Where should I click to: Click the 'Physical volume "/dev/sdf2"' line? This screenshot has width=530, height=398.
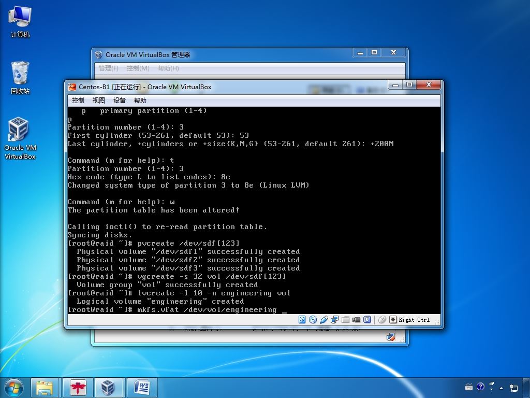(188, 260)
